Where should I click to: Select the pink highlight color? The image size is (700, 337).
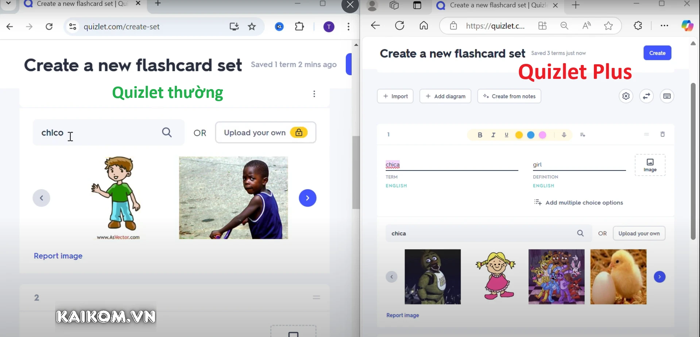[543, 135]
